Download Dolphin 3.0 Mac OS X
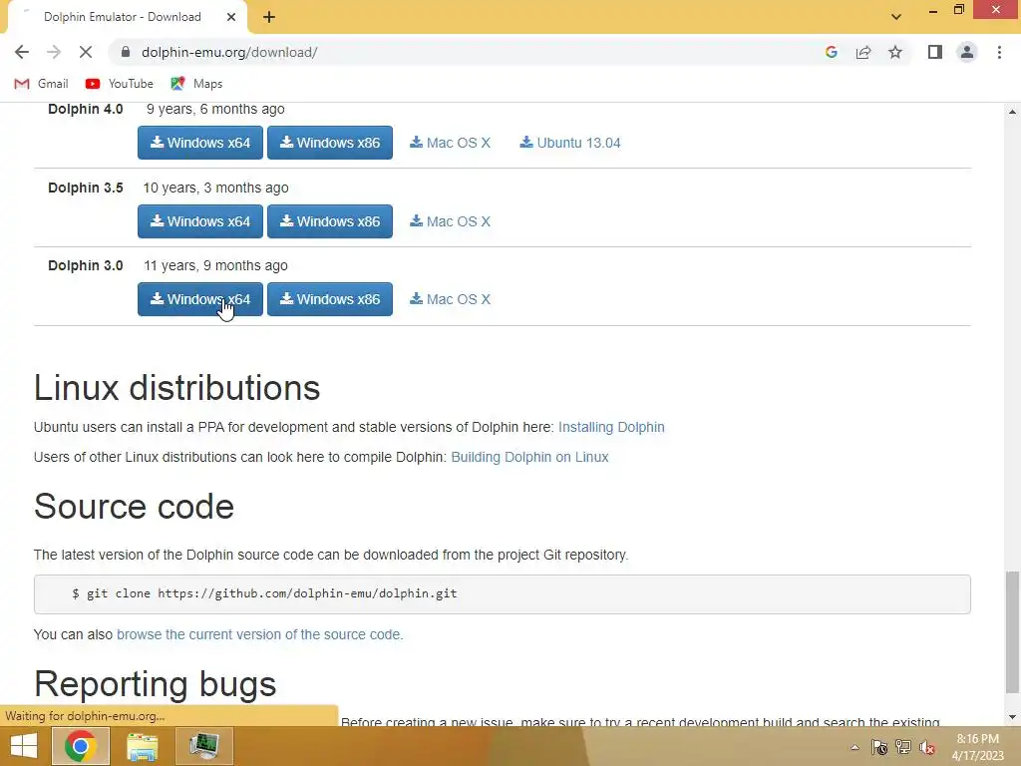1021x766 pixels. [450, 299]
